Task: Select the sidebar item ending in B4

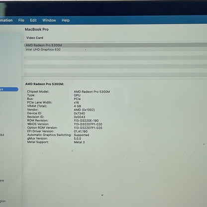Action: click(2, 135)
